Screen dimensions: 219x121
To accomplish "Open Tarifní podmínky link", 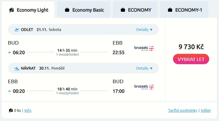I will 182,111.
